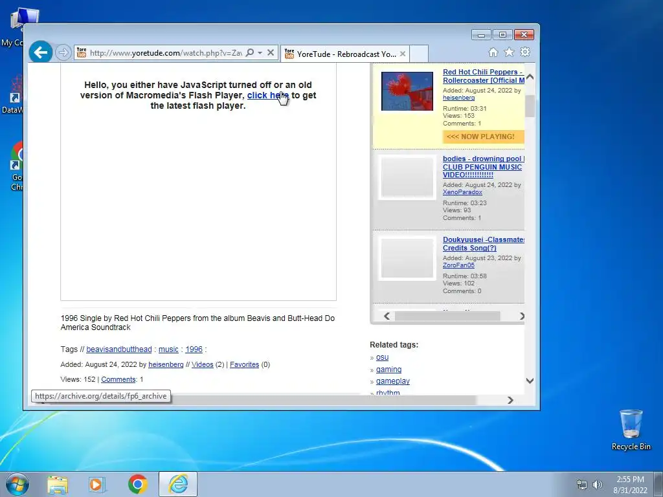The height and width of the screenshot is (497, 663).
Task: Click the Show Desktop button at taskbar end
Action: pyautogui.click(x=658, y=484)
